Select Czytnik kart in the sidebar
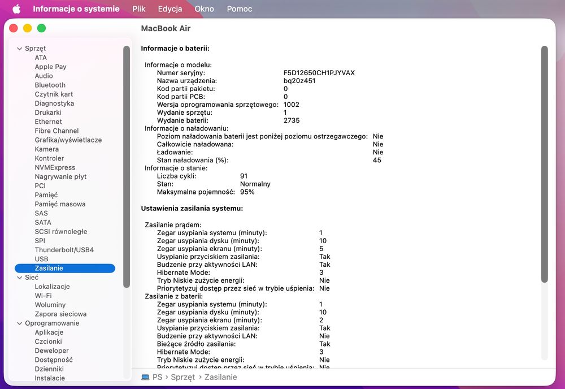 point(54,94)
